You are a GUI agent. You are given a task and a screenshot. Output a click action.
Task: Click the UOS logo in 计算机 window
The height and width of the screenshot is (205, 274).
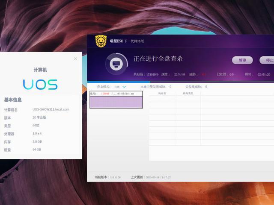click(40, 85)
